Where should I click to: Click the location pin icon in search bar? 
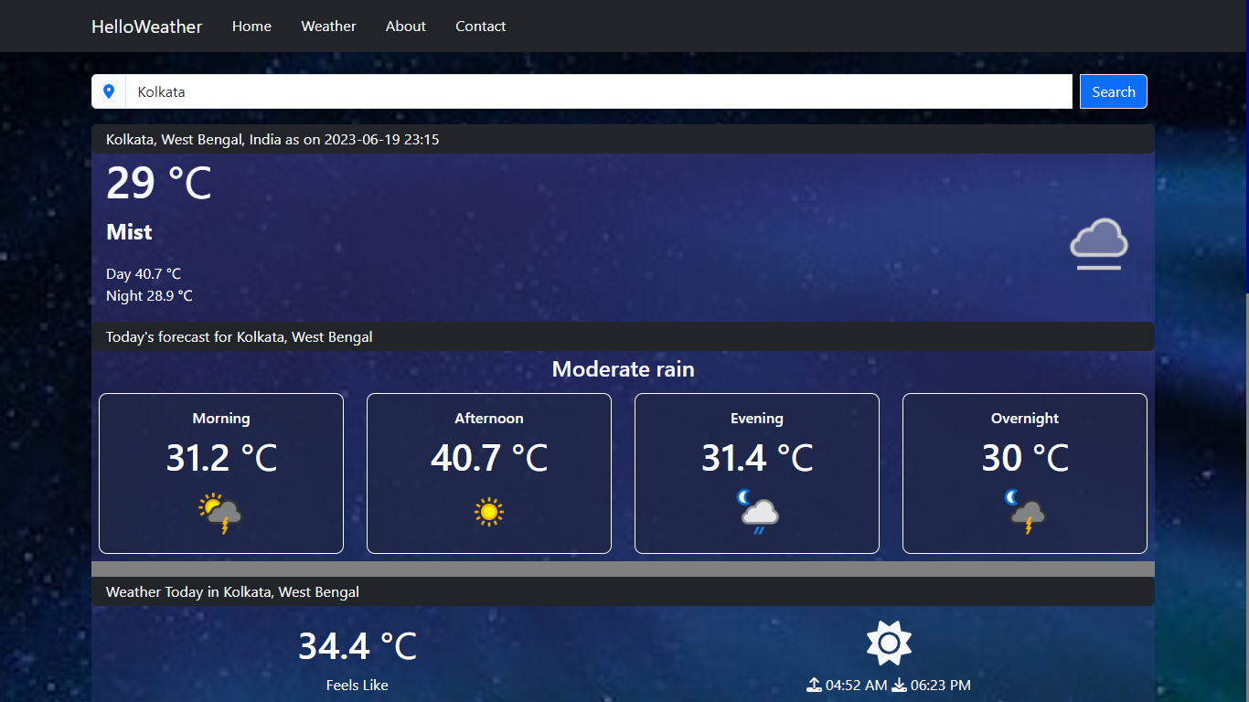109,91
